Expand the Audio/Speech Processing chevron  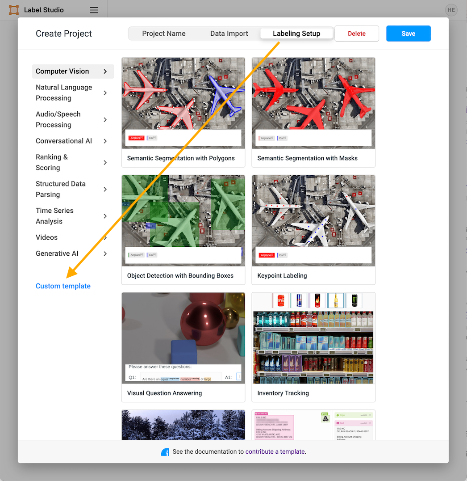105,120
